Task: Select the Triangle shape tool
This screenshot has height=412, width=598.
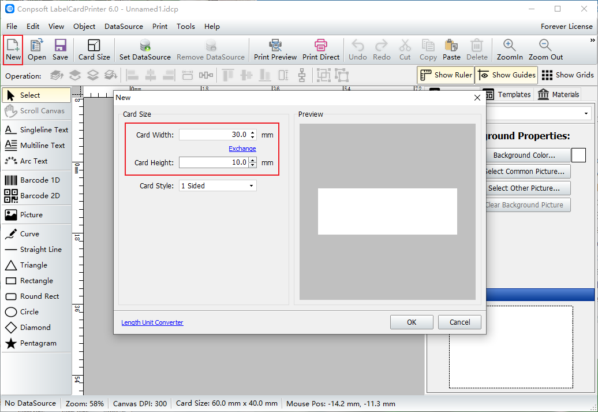Action: (36, 265)
